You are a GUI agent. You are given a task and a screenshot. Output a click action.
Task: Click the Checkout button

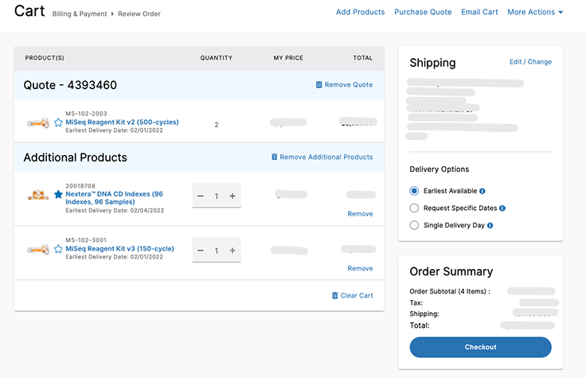[x=480, y=347]
